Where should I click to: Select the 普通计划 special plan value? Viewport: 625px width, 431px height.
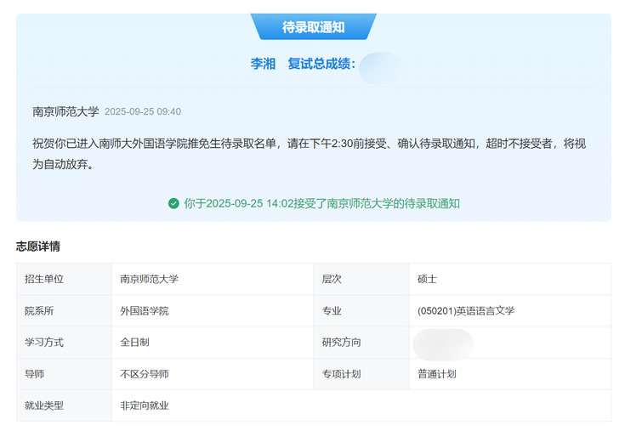coord(437,373)
